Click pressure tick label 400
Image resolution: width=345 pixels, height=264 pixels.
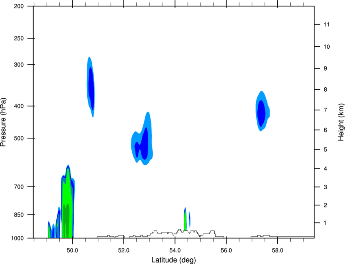pos(19,106)
